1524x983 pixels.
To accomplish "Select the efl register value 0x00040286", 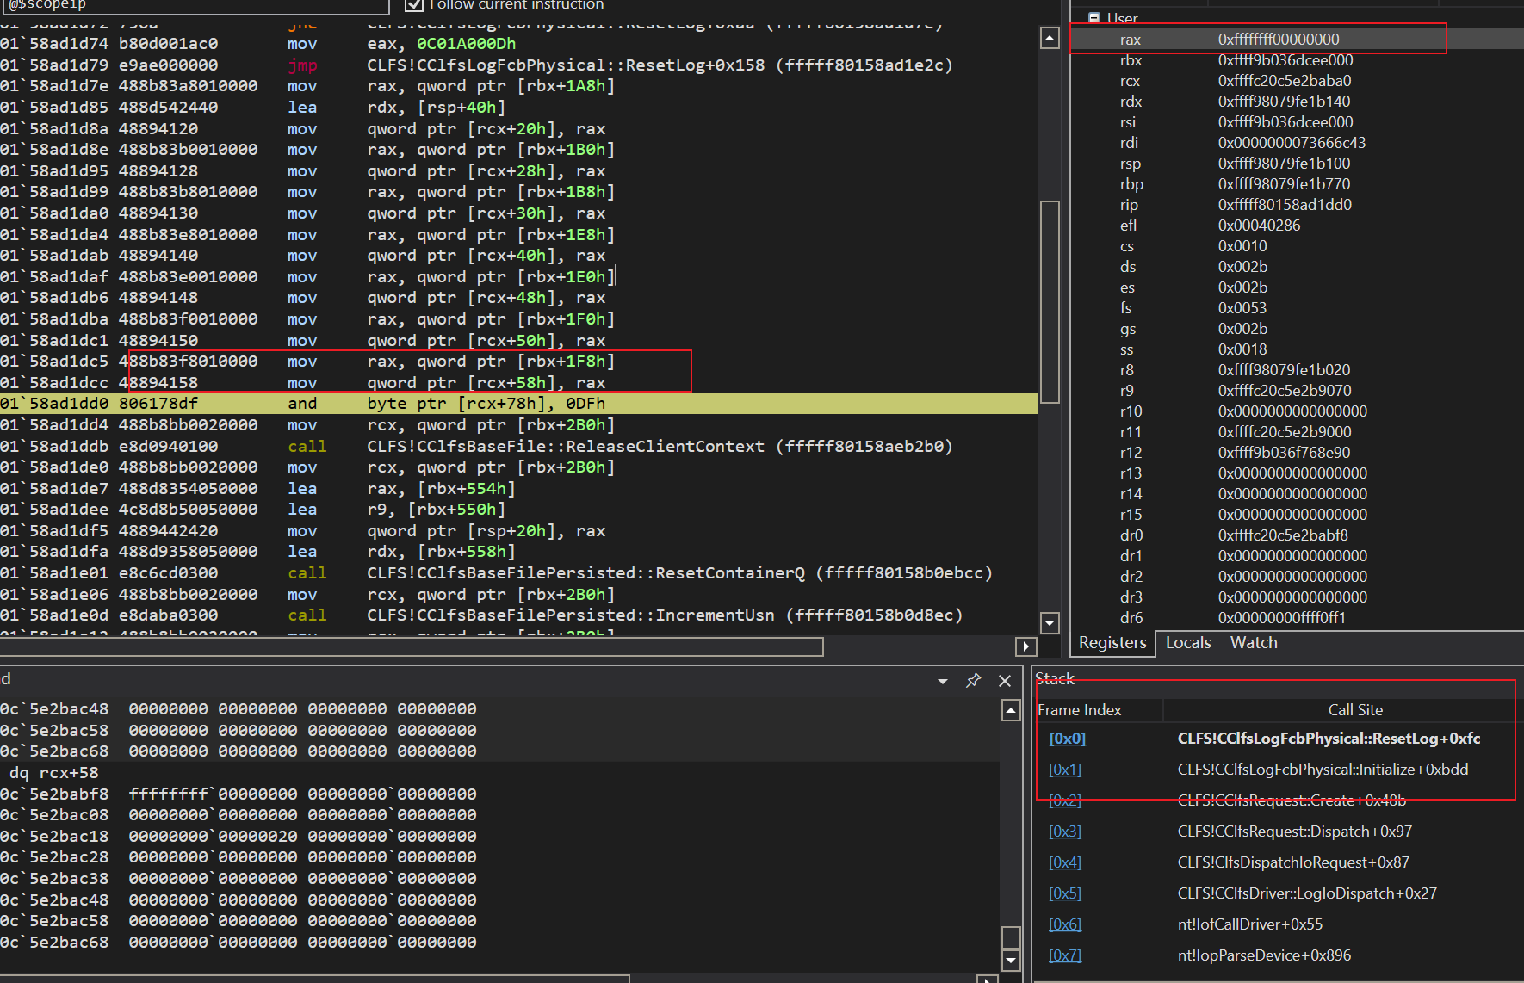I will coord(1259,226).
